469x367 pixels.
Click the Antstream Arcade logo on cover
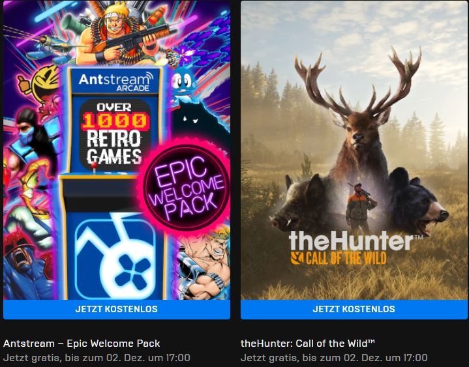[x=115, y=81]
